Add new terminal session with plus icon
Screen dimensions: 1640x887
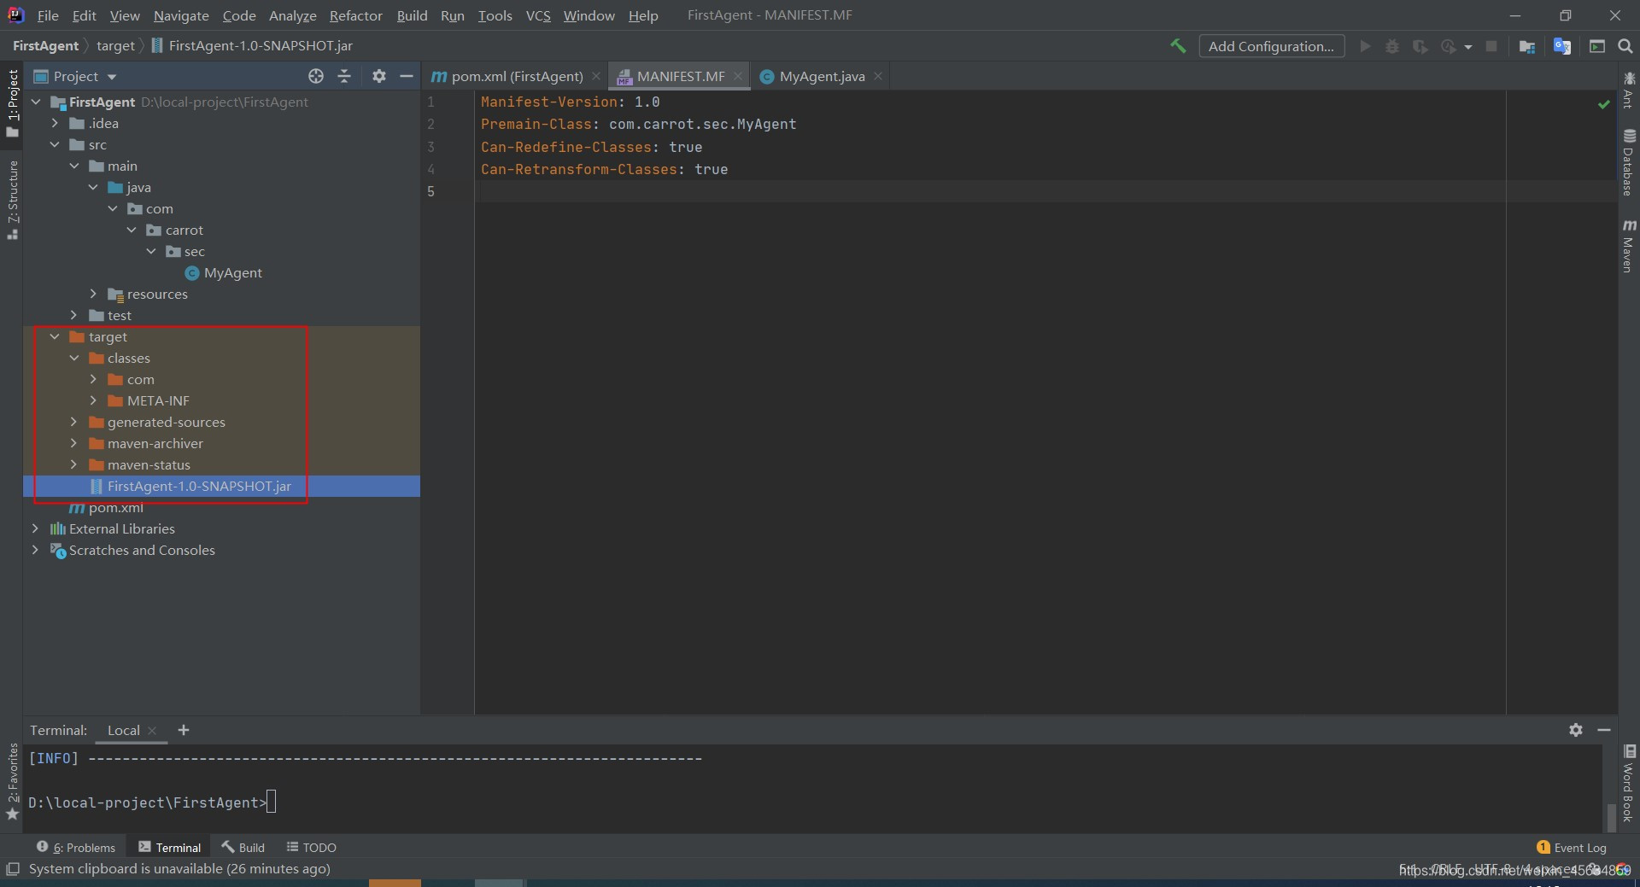click(184, 730)
